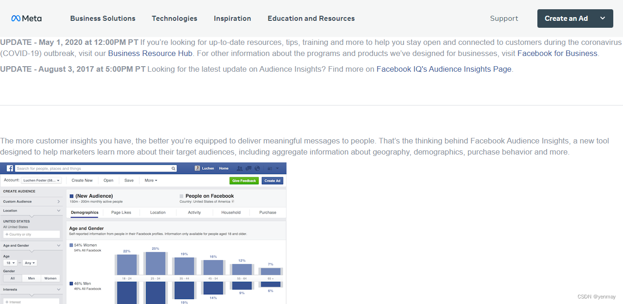Click the dark Create an Ad button
Image resolution: width=623 pixels, height=304 pixels.
pos(575,19)
